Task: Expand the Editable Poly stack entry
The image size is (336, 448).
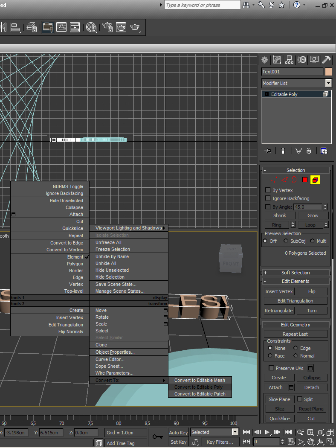Action: tap(266, 94)
